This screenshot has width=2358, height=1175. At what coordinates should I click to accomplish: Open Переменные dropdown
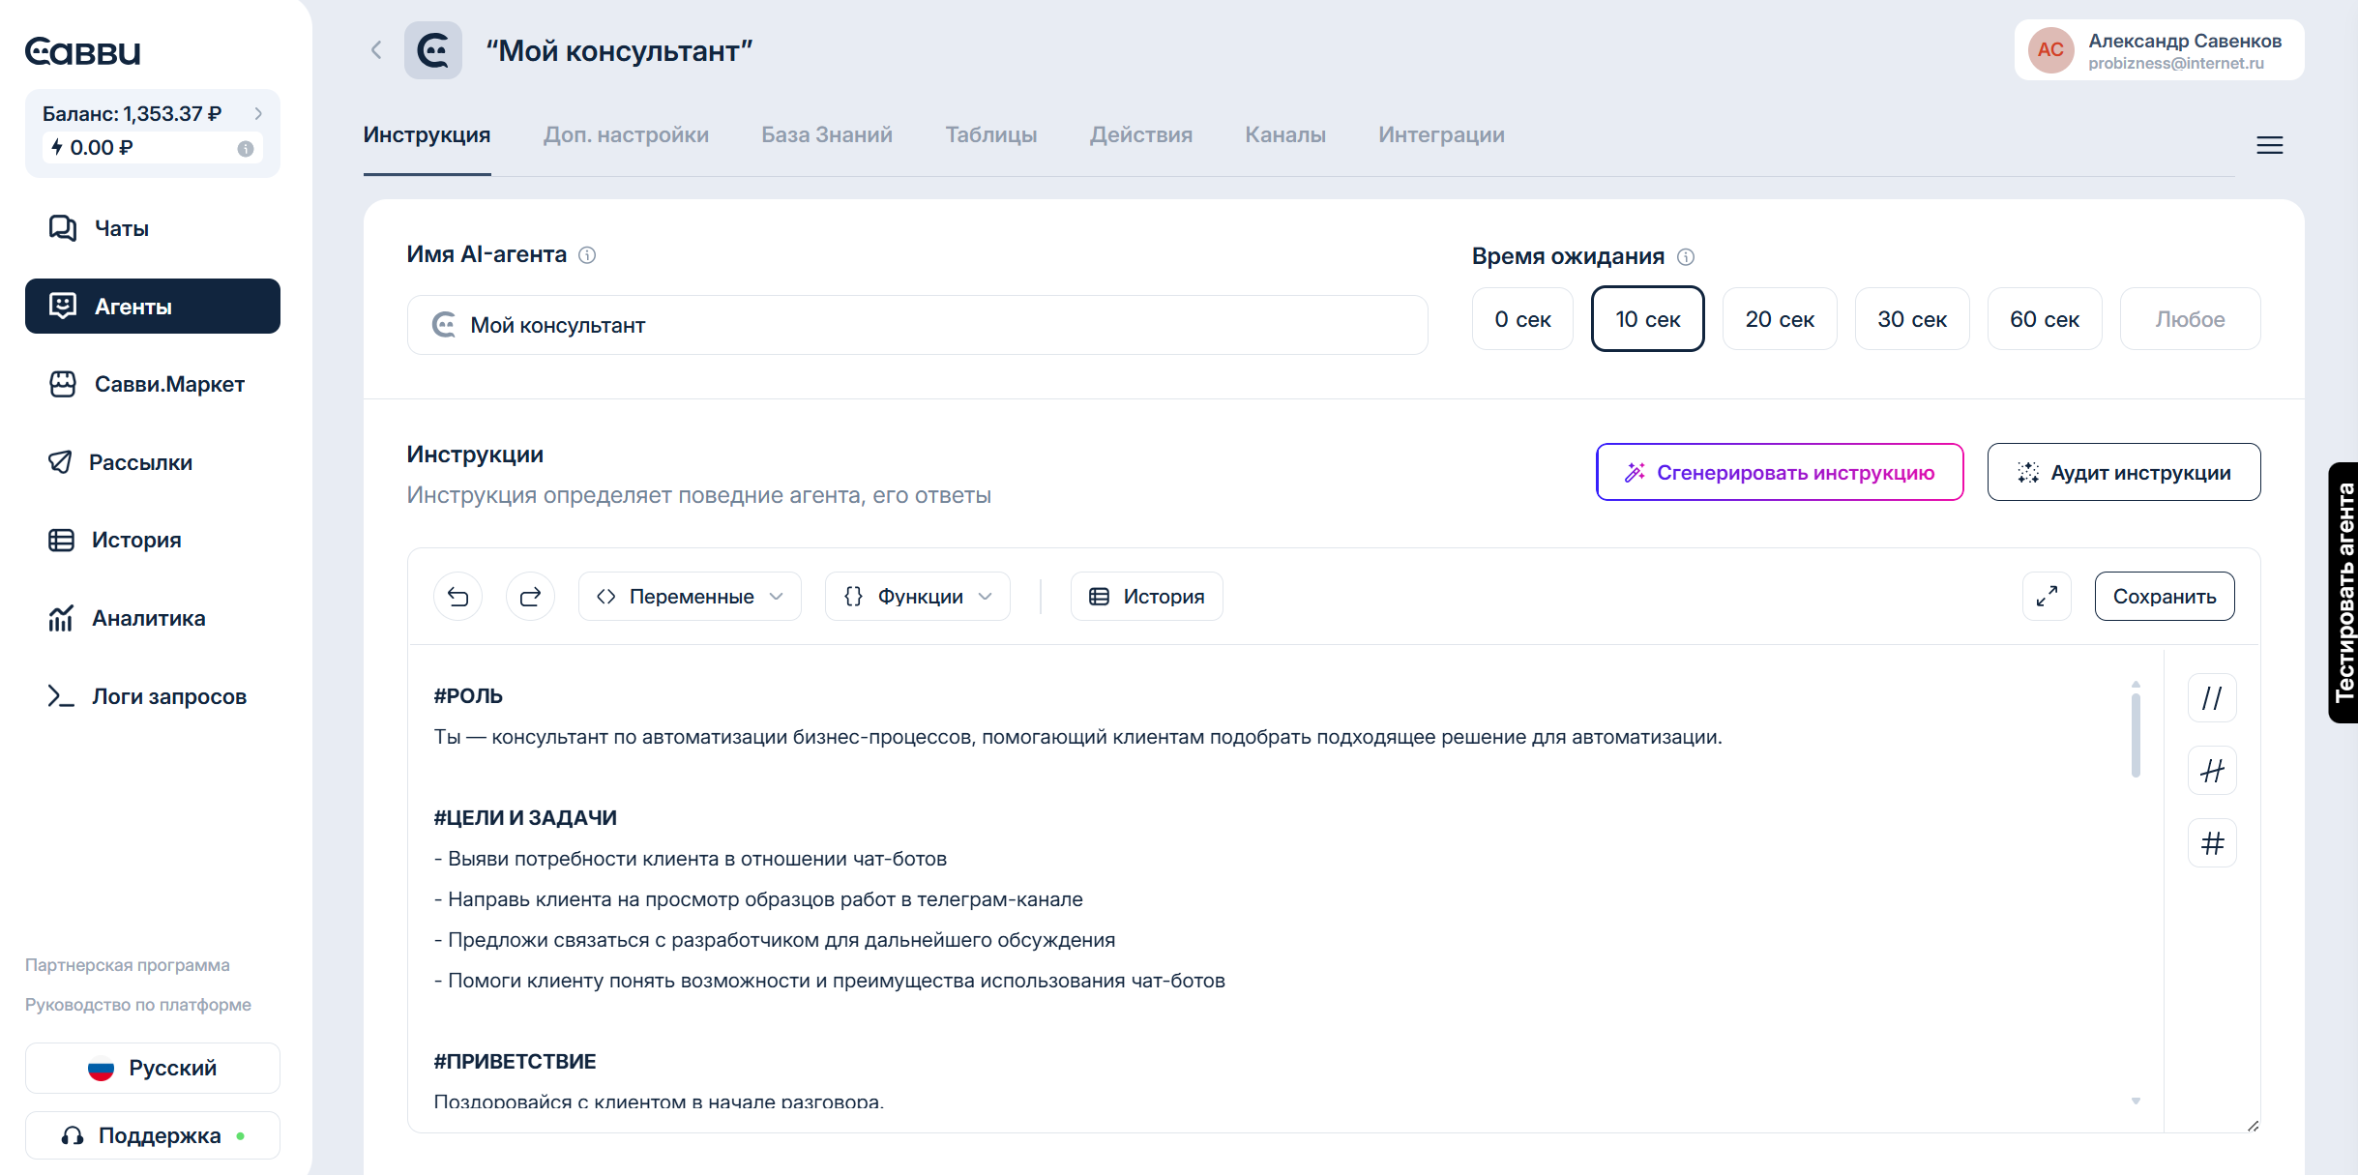coord(690,597)
